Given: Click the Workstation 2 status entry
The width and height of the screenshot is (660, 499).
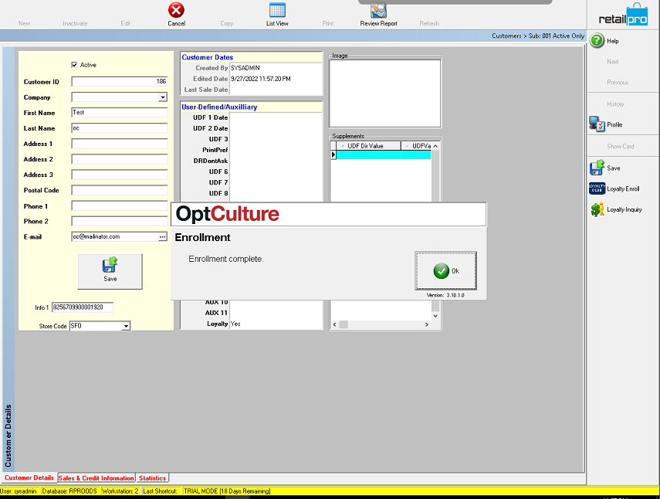Looking at the screenshot, I should [120, 491].
